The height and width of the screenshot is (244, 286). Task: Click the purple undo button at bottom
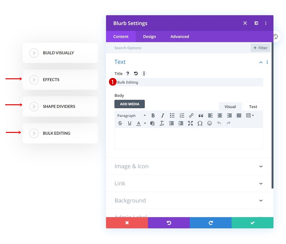169,223
